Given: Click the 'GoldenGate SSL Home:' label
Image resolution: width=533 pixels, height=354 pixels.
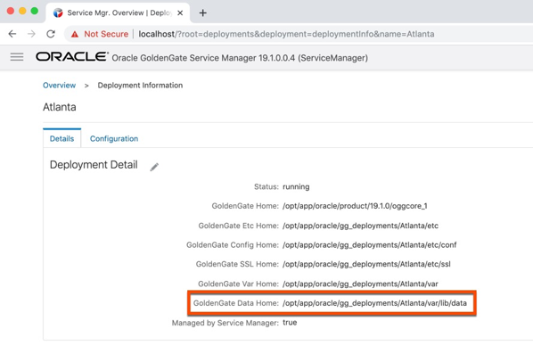Looking at the screenshot, I should [x=237, y=264].
